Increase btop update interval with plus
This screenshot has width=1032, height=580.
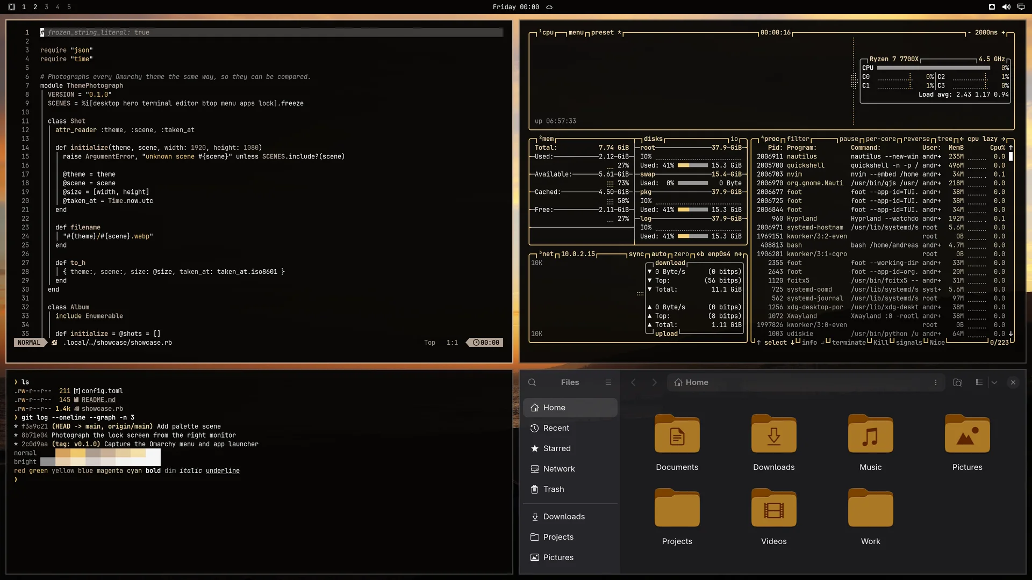pyautogui.click(x=1003, y=33)
